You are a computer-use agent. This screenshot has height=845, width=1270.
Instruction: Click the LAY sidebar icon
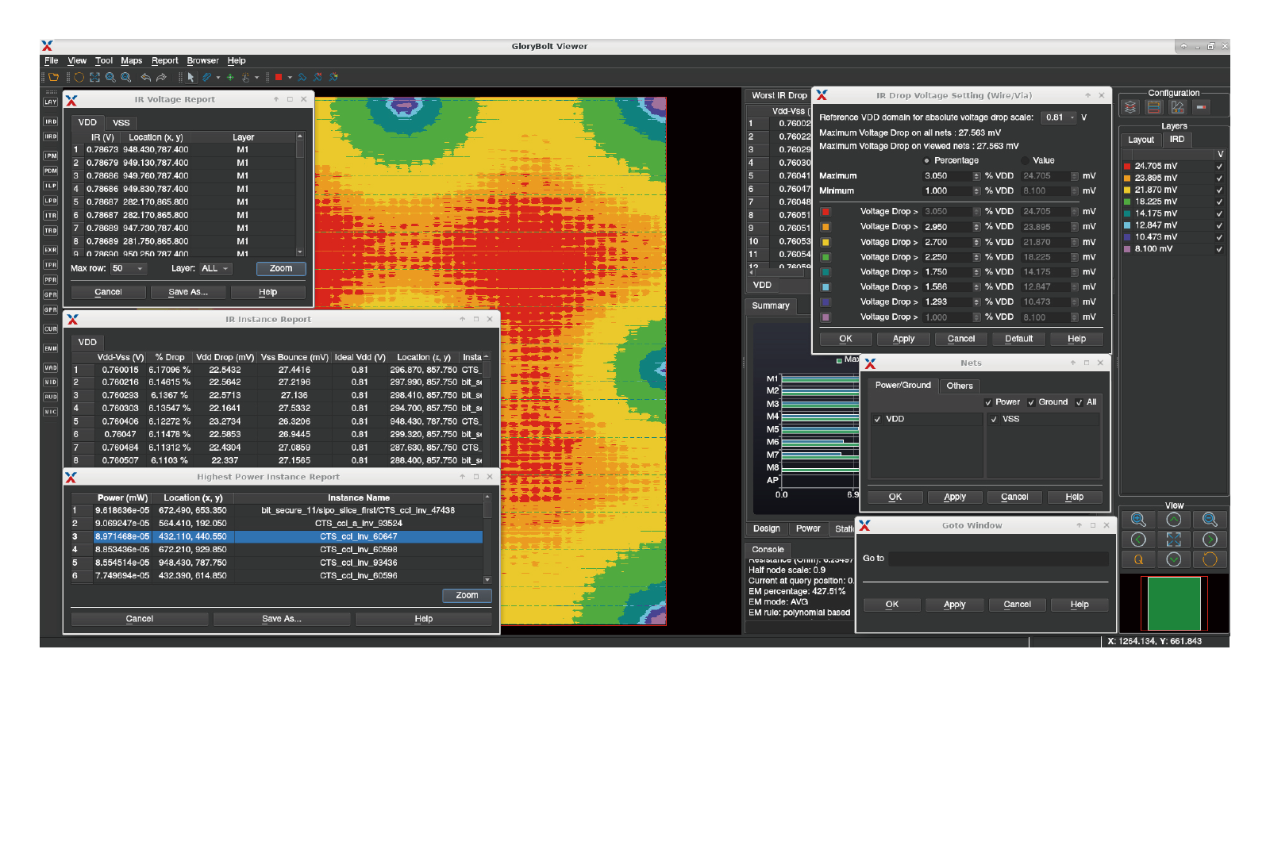51,102
